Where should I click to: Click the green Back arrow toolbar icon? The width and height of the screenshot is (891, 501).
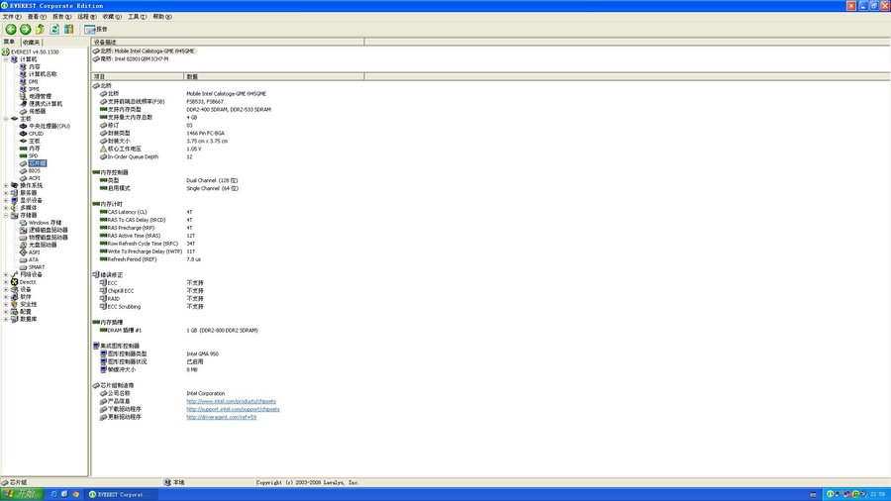pyautogui.click(x=10, y=30)
